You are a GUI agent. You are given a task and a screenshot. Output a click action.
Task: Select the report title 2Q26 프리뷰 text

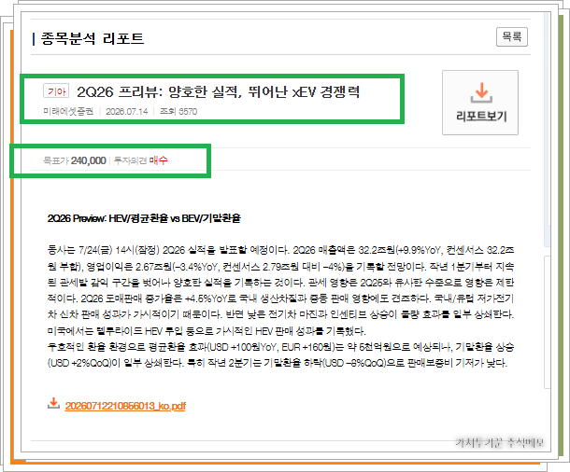point(218,91)
